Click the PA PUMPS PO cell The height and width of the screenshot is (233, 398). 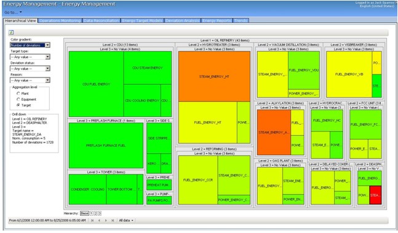pos(159,200)
